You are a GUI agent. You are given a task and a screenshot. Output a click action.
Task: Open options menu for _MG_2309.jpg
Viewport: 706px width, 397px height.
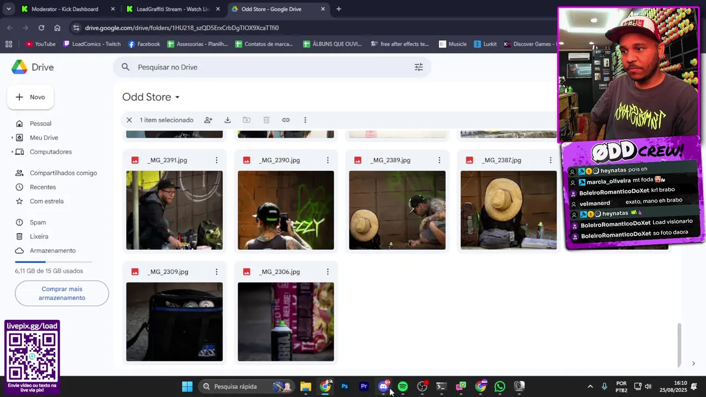click(x=216, y=272)
